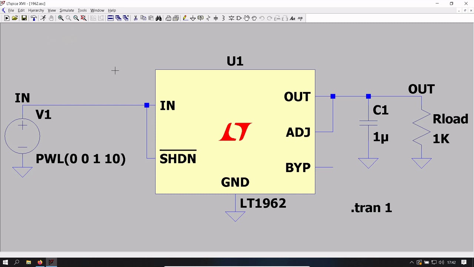Select the U1 reference label
The image size is (474, 267).
point(235,61)
